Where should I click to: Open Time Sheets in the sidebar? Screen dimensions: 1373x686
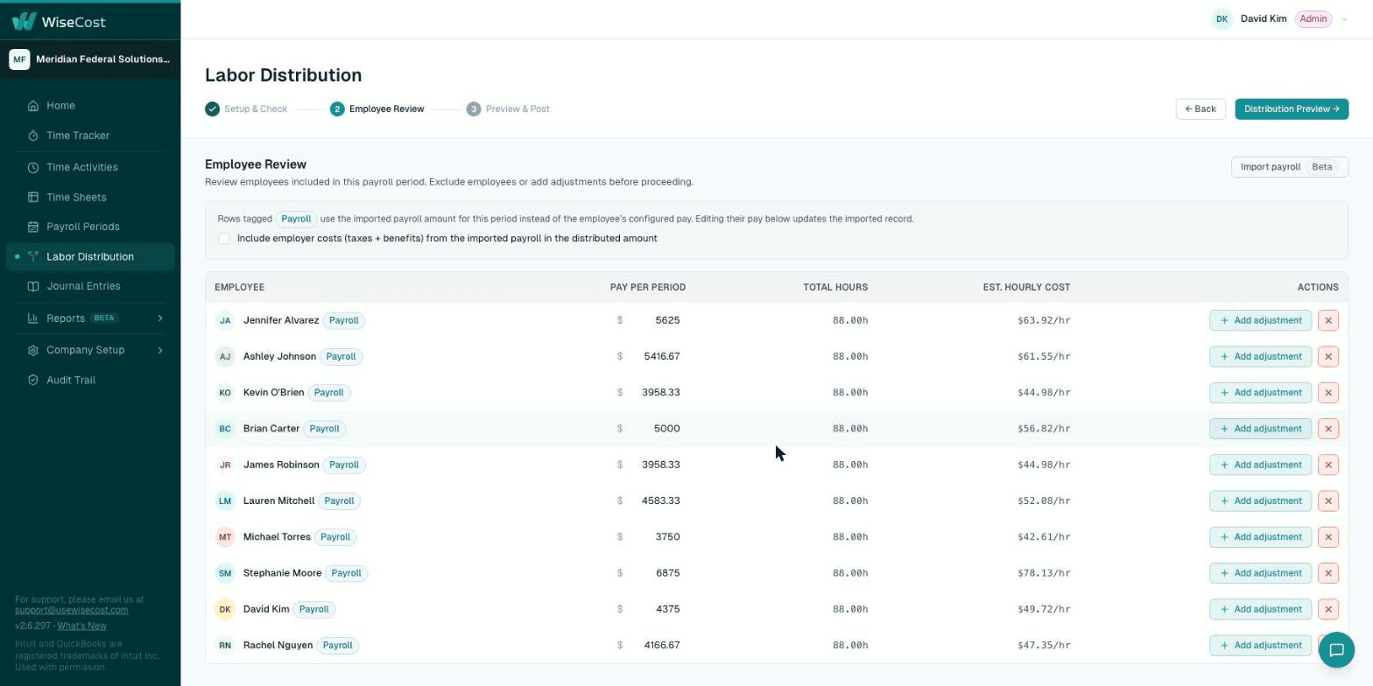point(90,198)
